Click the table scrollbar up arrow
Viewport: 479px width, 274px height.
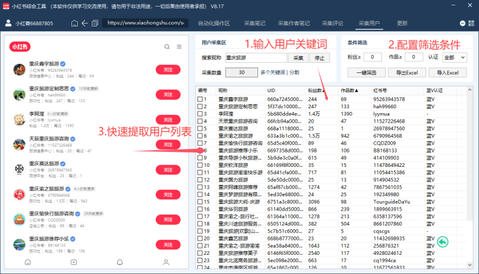[x=469, y=90]
